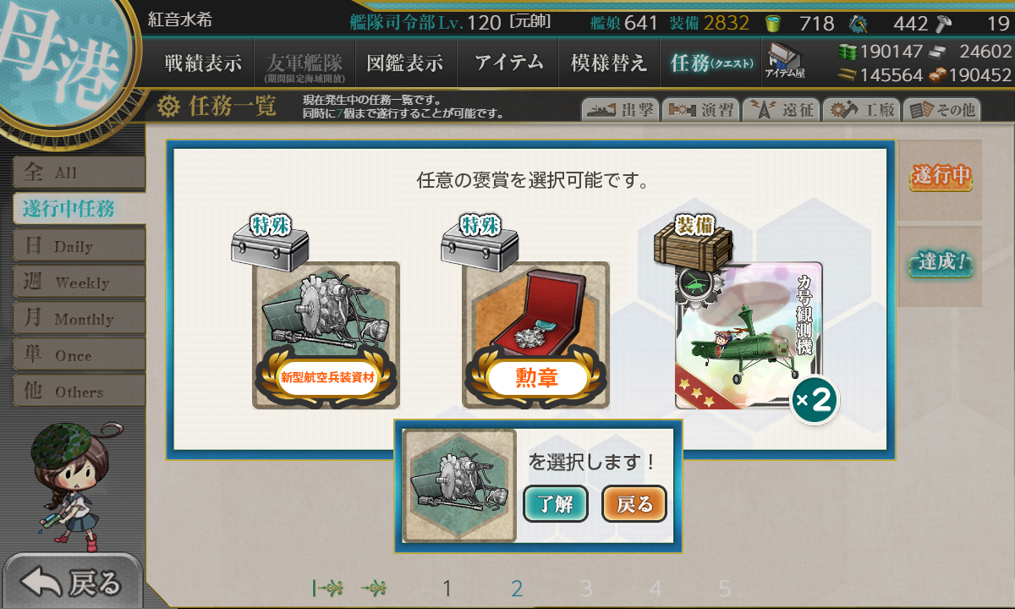Image resolution: width=1015 pixels, height=609 pixels.
Task: Open 戦績表示 records menu
Action: [x=203, y=63]
